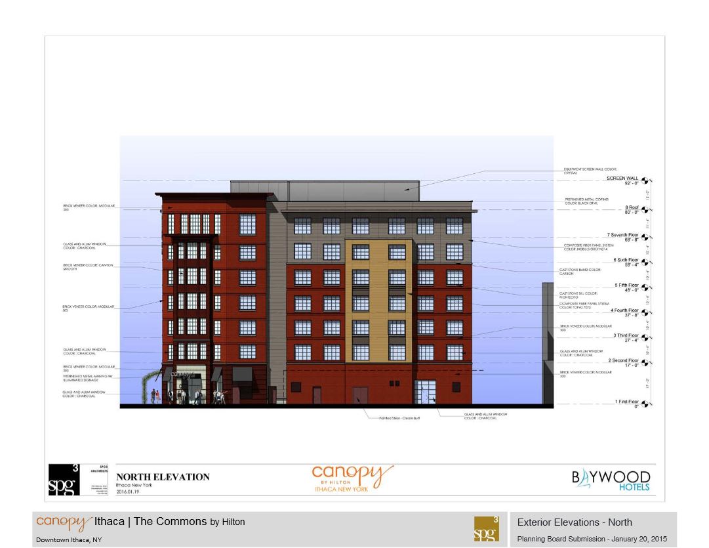
Task: Click the Equipment Screen Wall Color annotation
Action: [x=590, y=171]
